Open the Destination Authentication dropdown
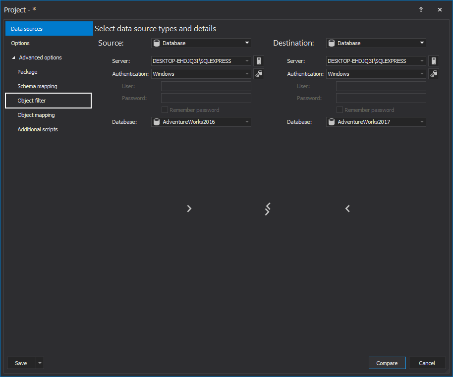 (422, 74)
